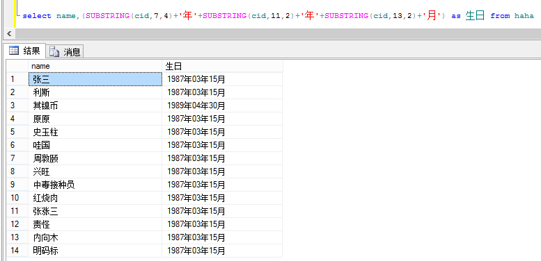
Task: Click the select-all corner cell of results grid
Action: coord(17,66)
